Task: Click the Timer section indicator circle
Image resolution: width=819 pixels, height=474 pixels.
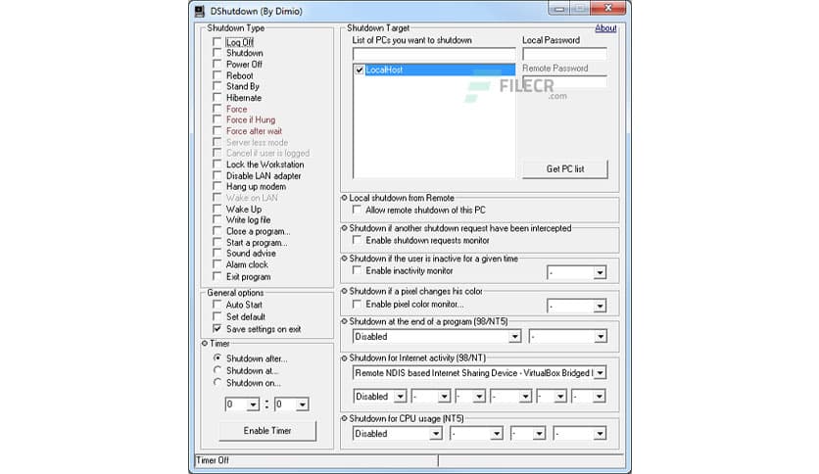Action: point(205,344)
